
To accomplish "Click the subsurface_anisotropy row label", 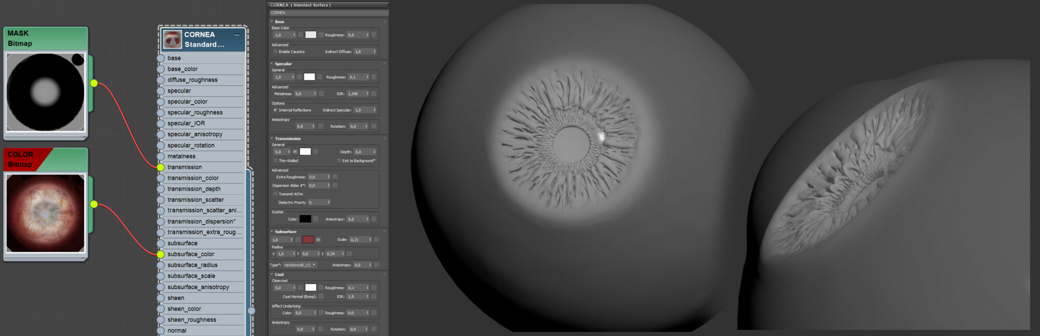I will click(x=198, y=287).
